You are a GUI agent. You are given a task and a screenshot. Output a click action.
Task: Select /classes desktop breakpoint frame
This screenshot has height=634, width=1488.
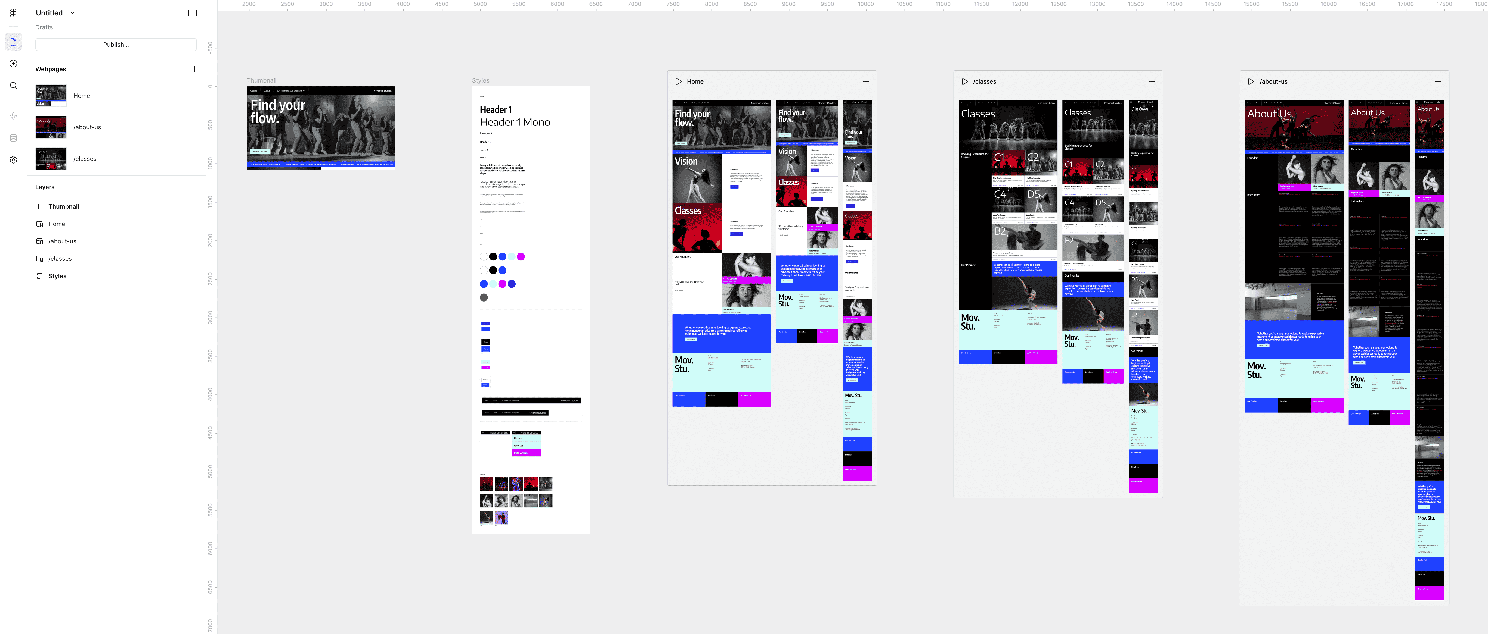pyautogui.click(x=1008, y=232)
